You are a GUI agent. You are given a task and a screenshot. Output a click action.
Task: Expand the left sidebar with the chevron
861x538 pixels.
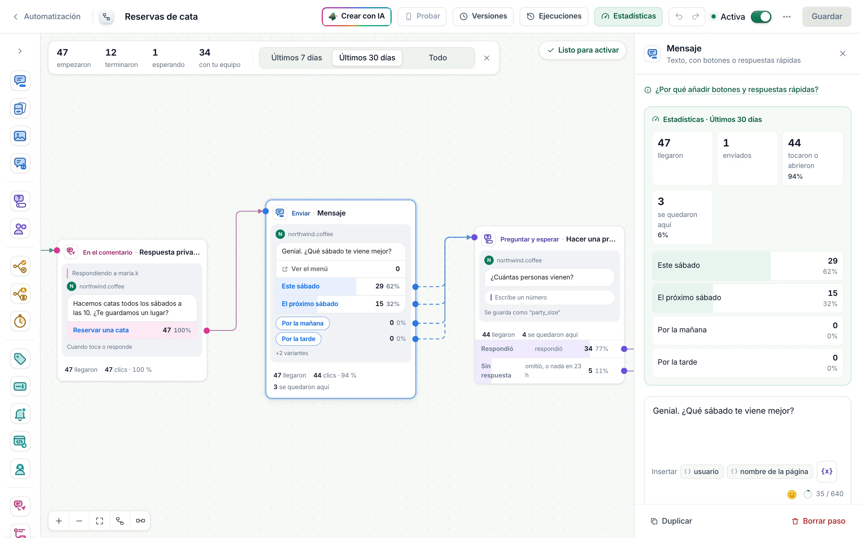point(20,51)
